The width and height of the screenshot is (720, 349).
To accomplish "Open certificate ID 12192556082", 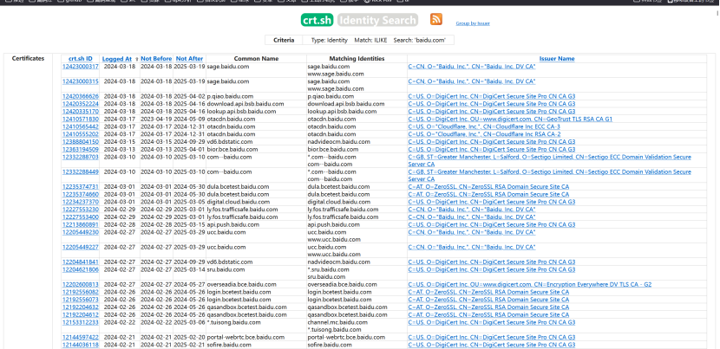I will (81, 292).
